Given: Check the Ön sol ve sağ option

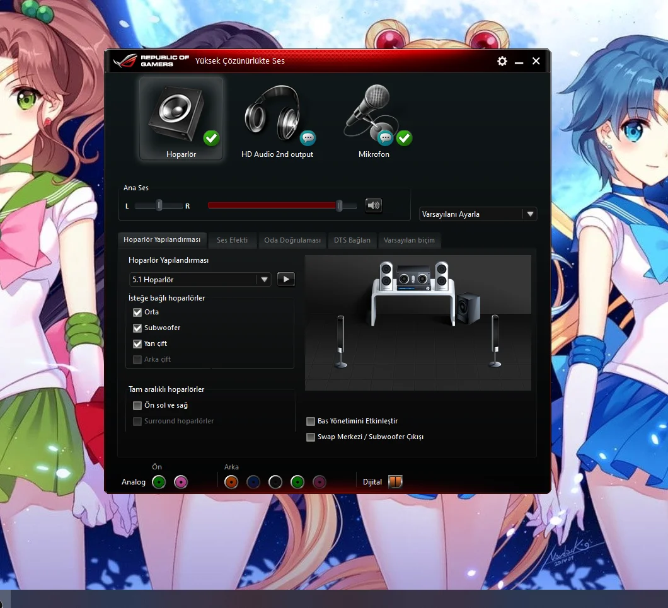Looking at the screenshot, I should (137, 406).
